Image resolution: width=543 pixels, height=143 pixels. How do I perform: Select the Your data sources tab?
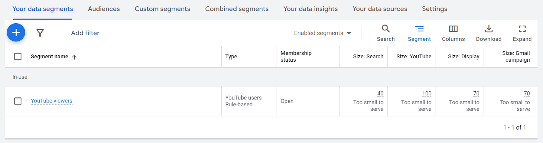tap(380, 9)
